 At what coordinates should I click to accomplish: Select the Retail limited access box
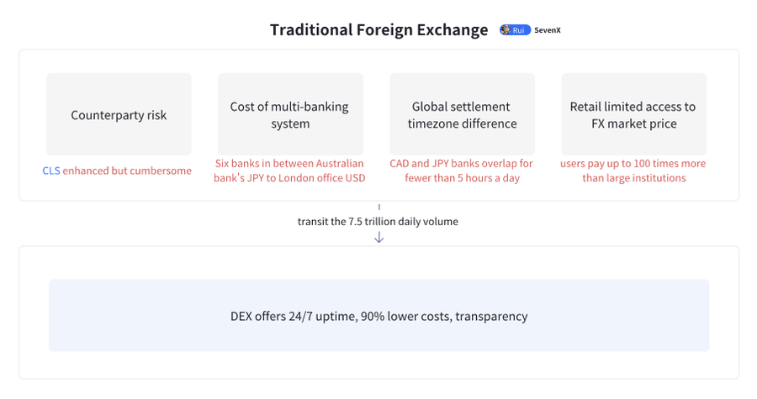pos(633,114)
